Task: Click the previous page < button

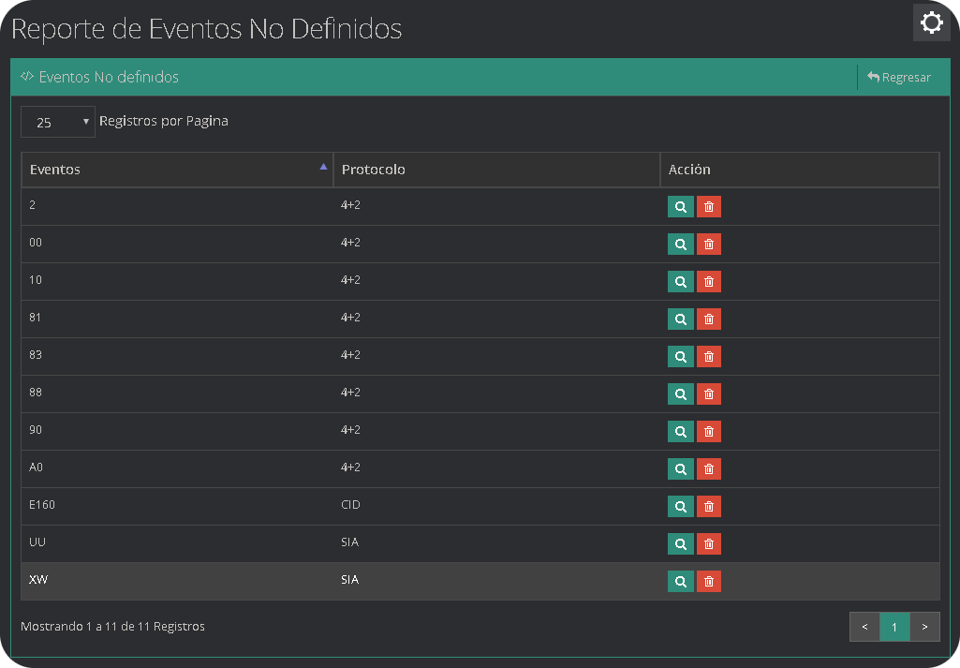Action: point(864,626)
